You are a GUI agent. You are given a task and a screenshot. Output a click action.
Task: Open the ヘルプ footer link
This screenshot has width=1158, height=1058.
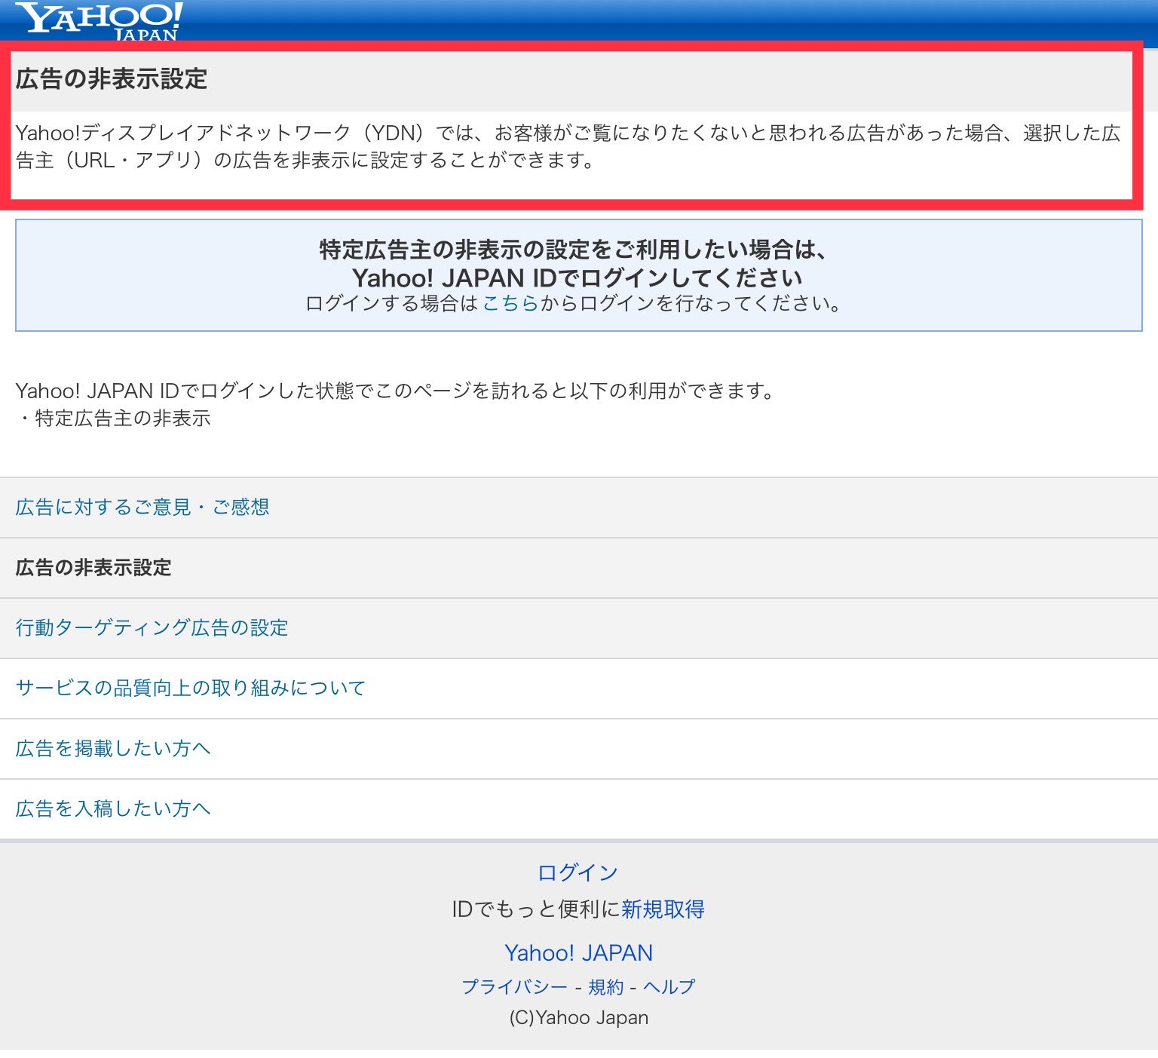669,986
